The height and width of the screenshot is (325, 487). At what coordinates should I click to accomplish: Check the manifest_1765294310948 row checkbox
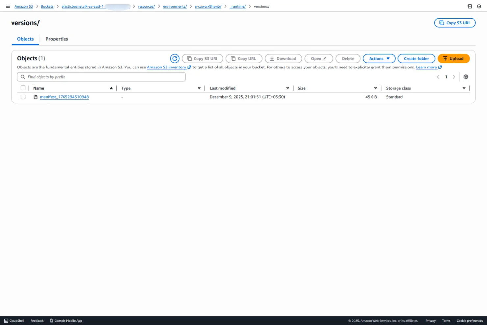pos(23,97)
